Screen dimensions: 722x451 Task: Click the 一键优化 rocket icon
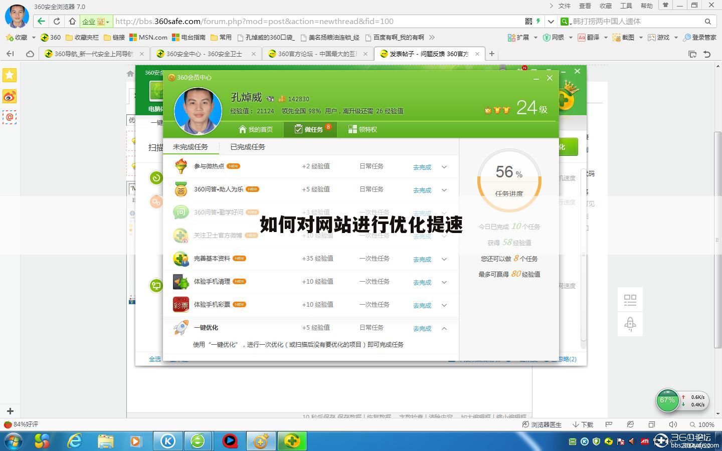click(x=181, y=328)
